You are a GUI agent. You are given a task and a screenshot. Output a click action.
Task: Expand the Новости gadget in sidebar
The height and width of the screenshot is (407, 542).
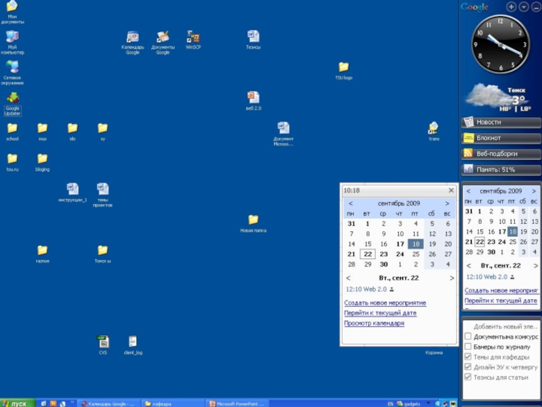pos(501,122)
